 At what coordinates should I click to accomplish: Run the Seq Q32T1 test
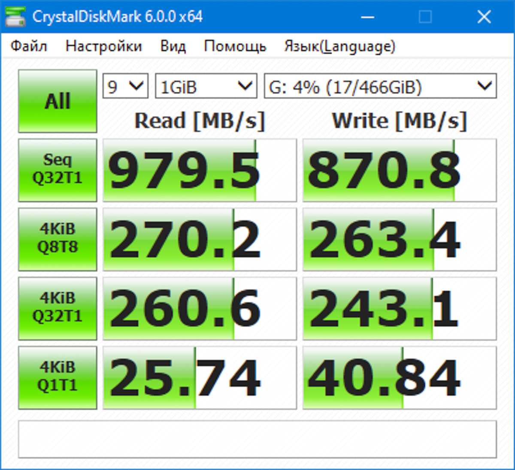(x=58, y=170)
